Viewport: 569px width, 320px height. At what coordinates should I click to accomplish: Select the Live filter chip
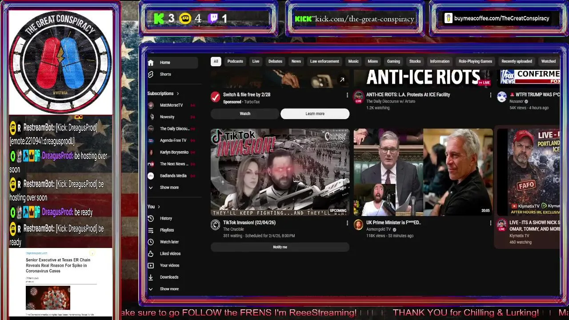tap(256, 61)
